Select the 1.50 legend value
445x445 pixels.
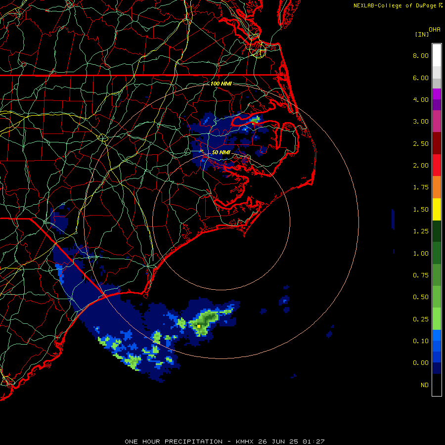(421, 210)
